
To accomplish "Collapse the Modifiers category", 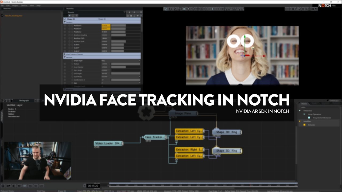I will (300, 121).
